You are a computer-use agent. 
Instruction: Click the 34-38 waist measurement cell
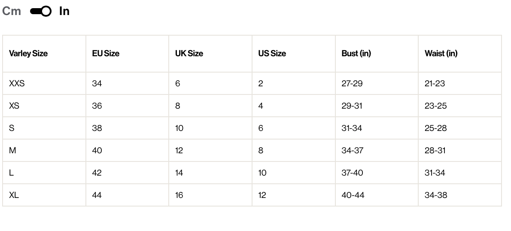click(x=436, y=195)
